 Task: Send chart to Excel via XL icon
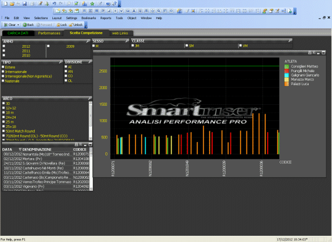[x=314, y=52]
